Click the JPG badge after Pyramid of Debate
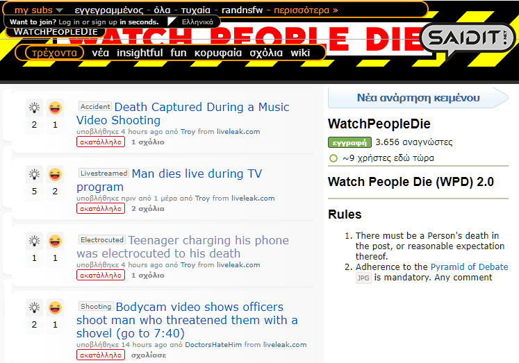Viewport: 519px width, 363px height. (363, 278)
